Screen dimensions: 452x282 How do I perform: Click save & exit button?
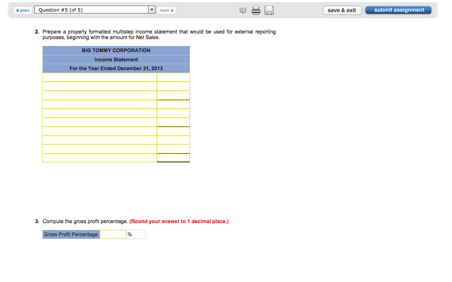[342, 10]
